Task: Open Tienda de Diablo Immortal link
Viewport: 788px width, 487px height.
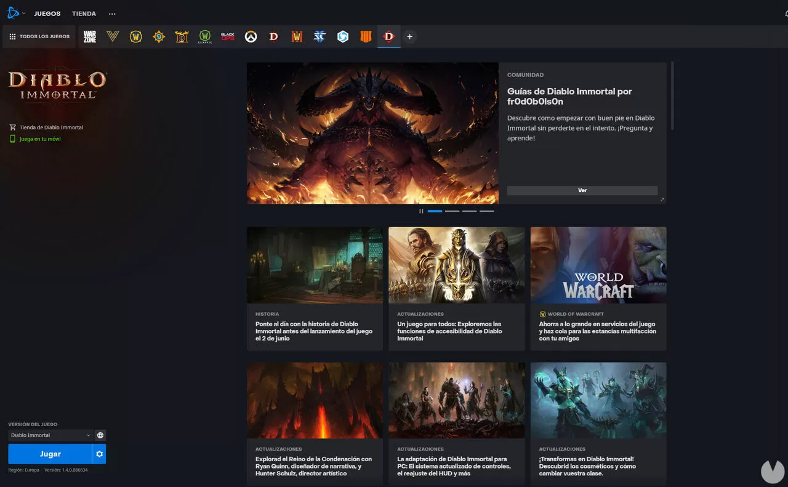Action: coord(51,127)
